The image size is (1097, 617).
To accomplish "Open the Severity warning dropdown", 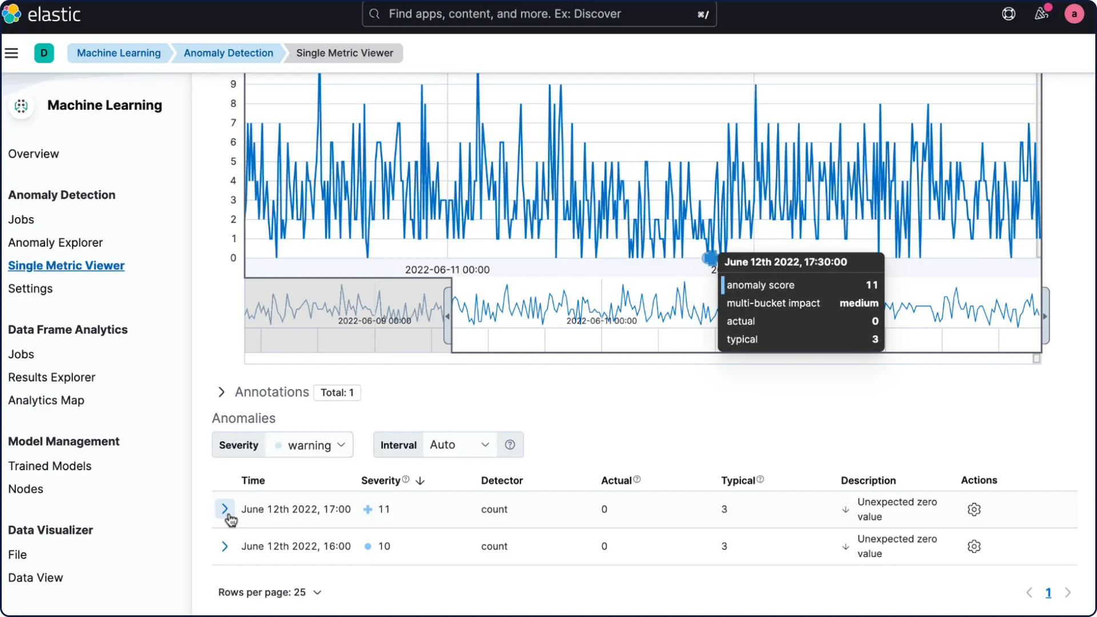I will point(309,445).
